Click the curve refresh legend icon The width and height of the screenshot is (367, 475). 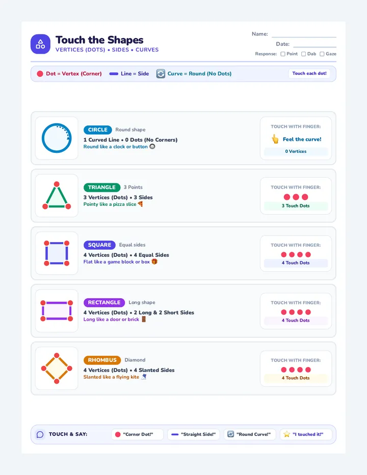[161, 73]
